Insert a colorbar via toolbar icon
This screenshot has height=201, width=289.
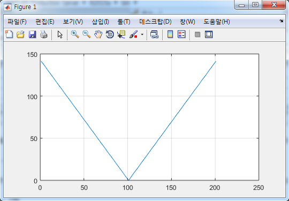[x=170, y=34]
